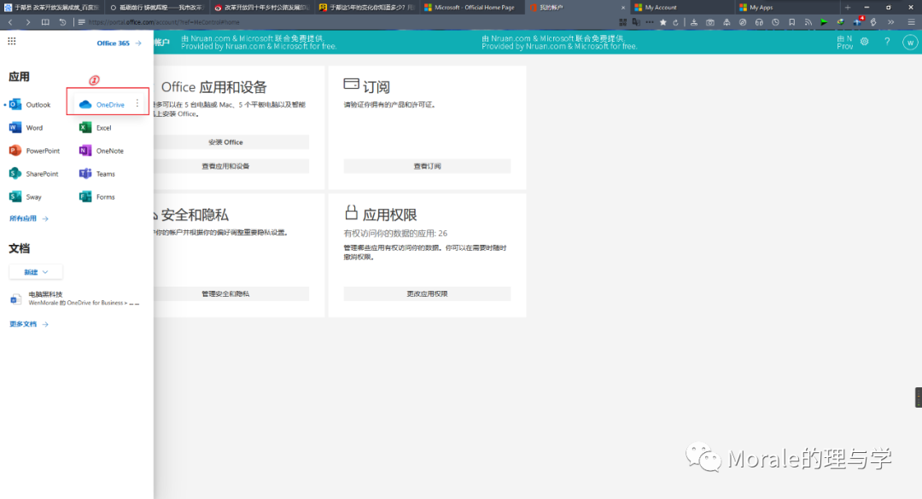Image resolution: width=922 pixels, height=499 pixels.
Task: Open the Office 365 settings gear
Action: click(x=864, y=42)
